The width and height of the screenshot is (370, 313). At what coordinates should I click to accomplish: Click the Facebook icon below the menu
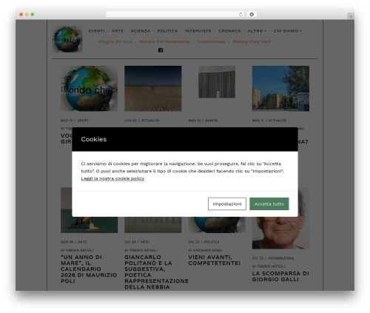161,50
